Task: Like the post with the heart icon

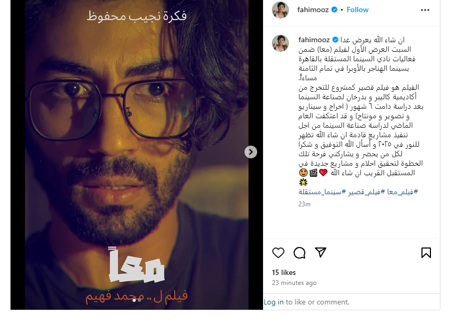Action: point(278,253)
